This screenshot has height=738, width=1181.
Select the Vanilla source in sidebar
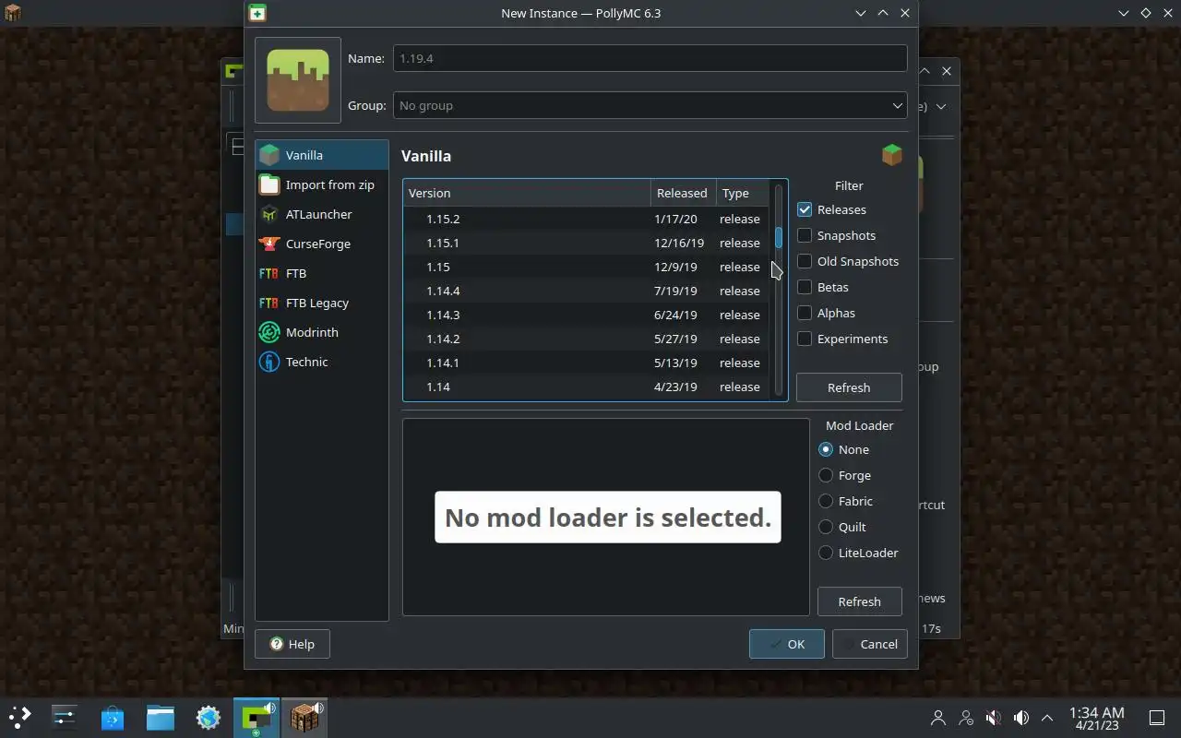(322, 155)
